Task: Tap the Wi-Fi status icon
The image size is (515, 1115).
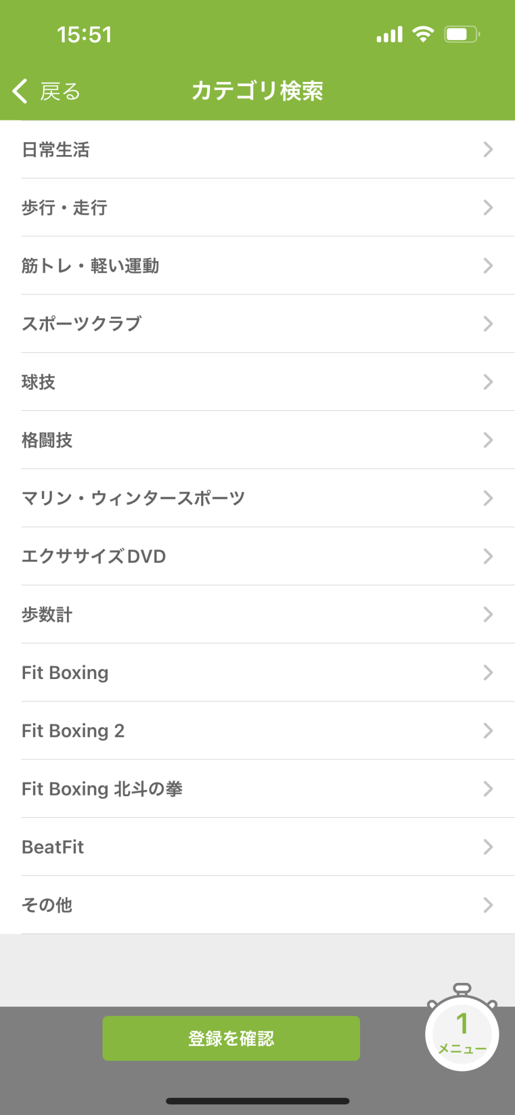Action: [423, 35]
